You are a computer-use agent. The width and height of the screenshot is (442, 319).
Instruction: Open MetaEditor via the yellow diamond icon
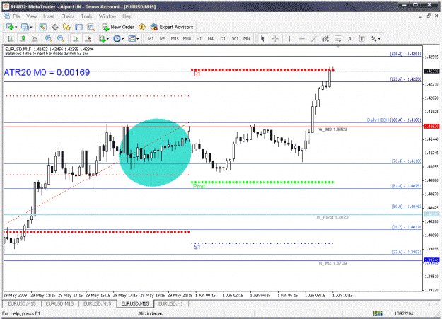click(142, 27)
